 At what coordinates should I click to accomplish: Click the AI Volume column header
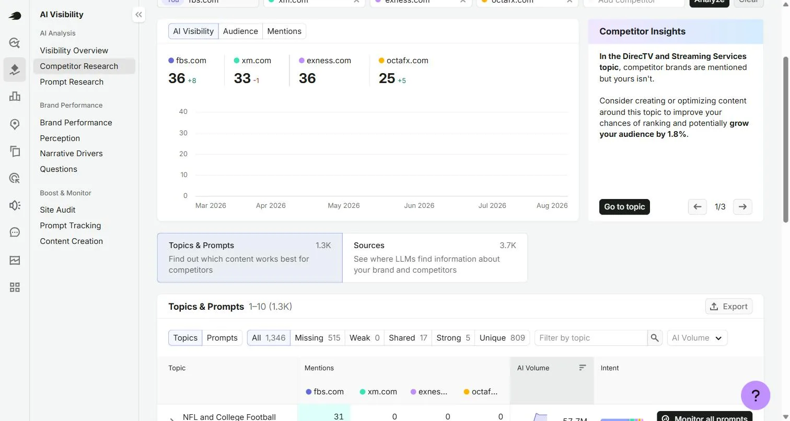tap(533, 368)
